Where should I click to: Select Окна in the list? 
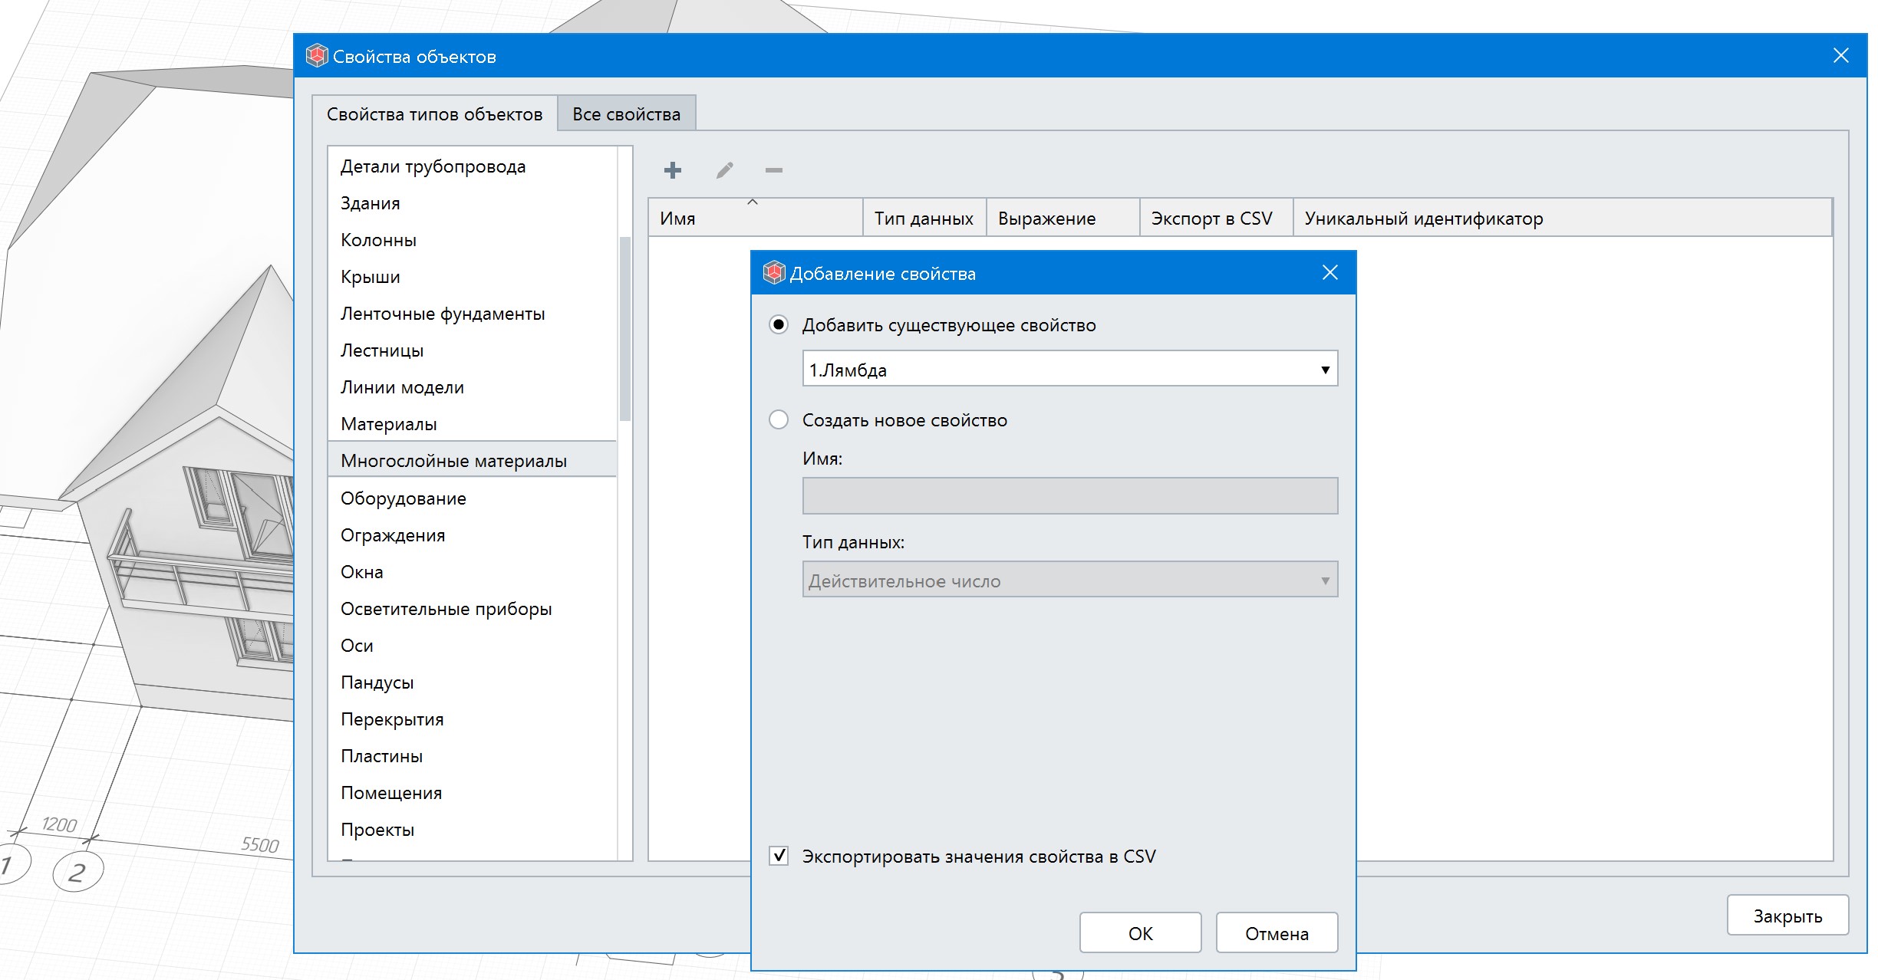(x=473, y=572)
